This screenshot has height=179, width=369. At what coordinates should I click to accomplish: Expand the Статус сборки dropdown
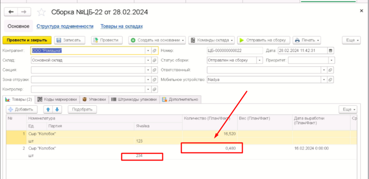point(260,60)
